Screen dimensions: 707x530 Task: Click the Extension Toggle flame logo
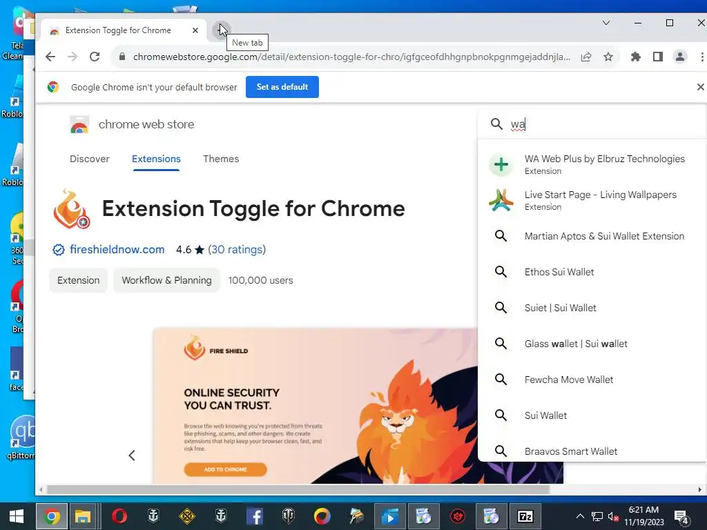tap(72, 208)
